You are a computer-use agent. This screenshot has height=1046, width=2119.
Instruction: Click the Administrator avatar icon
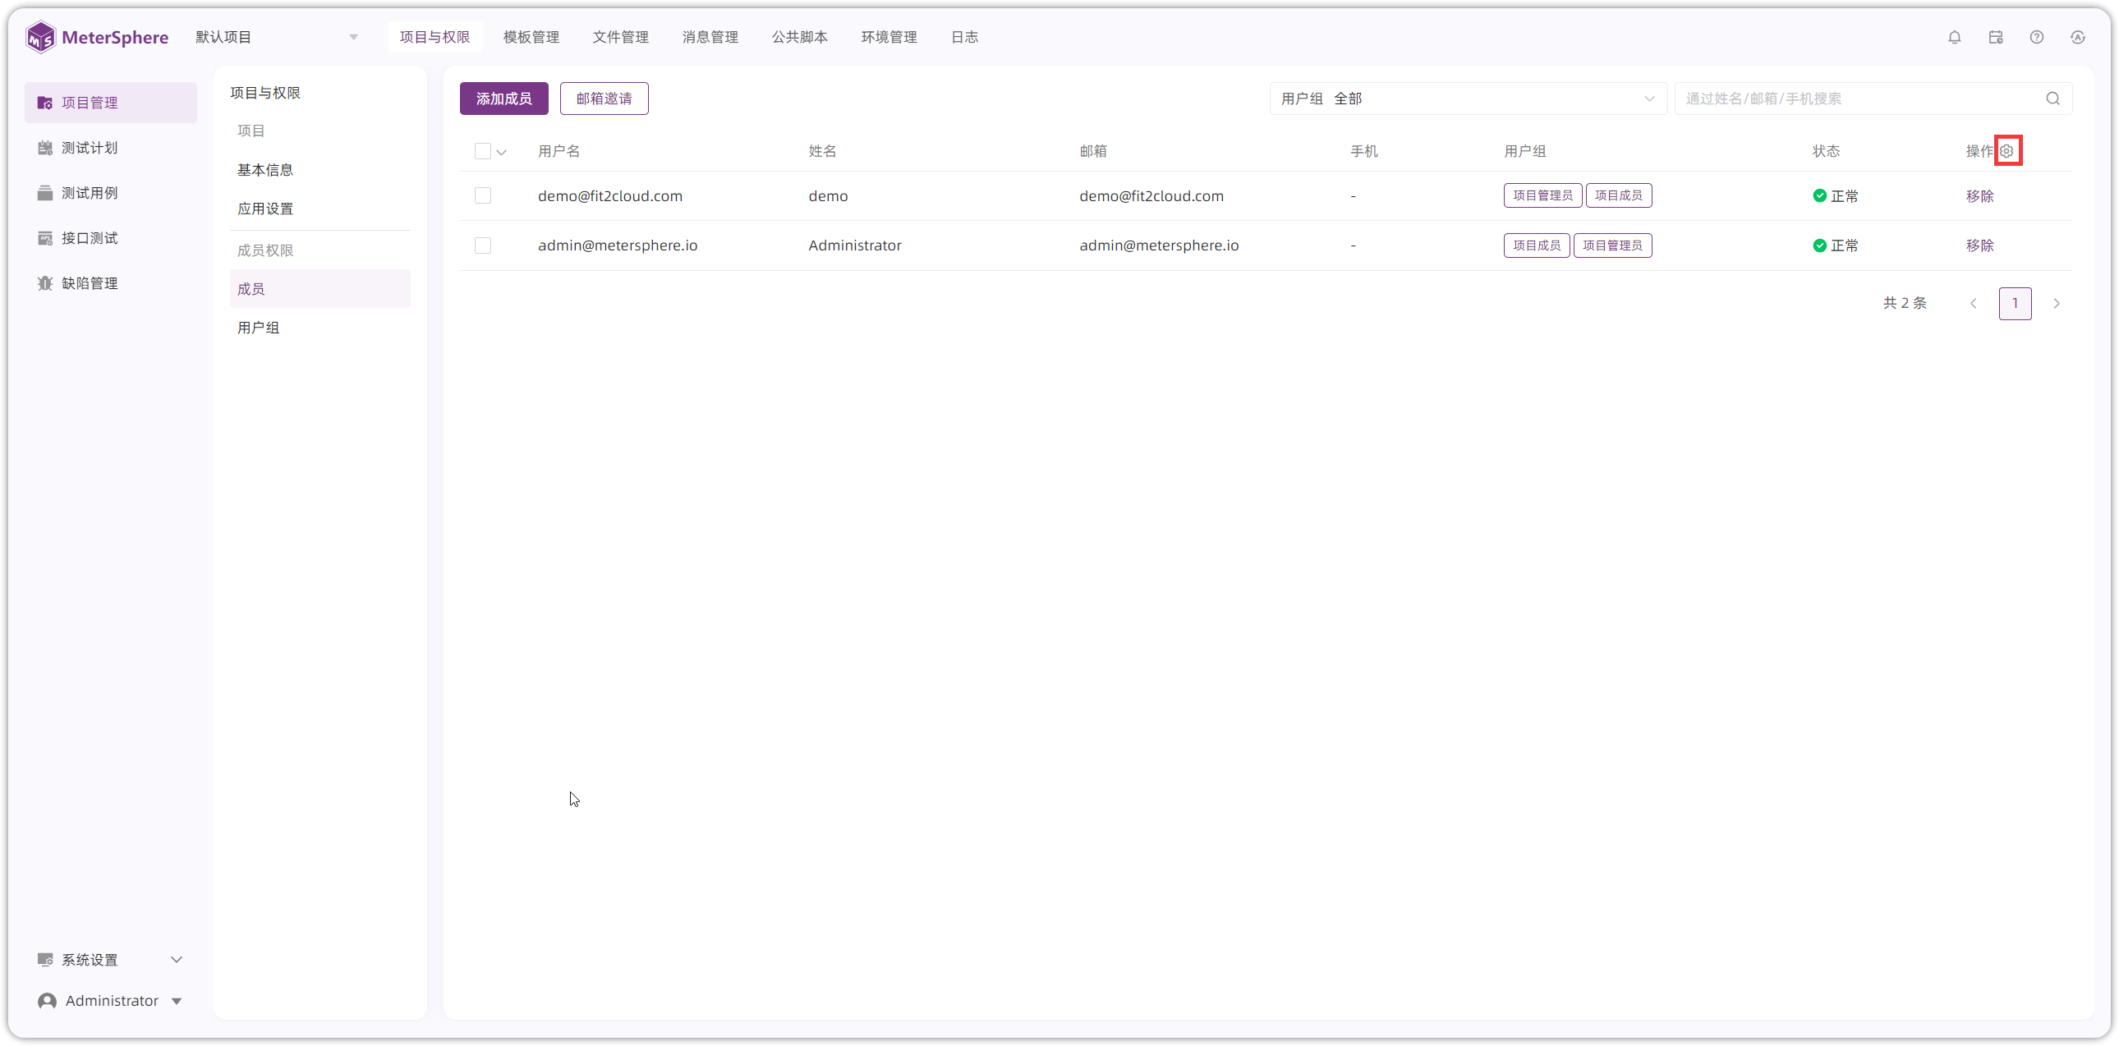click(x=47, y=1001)
